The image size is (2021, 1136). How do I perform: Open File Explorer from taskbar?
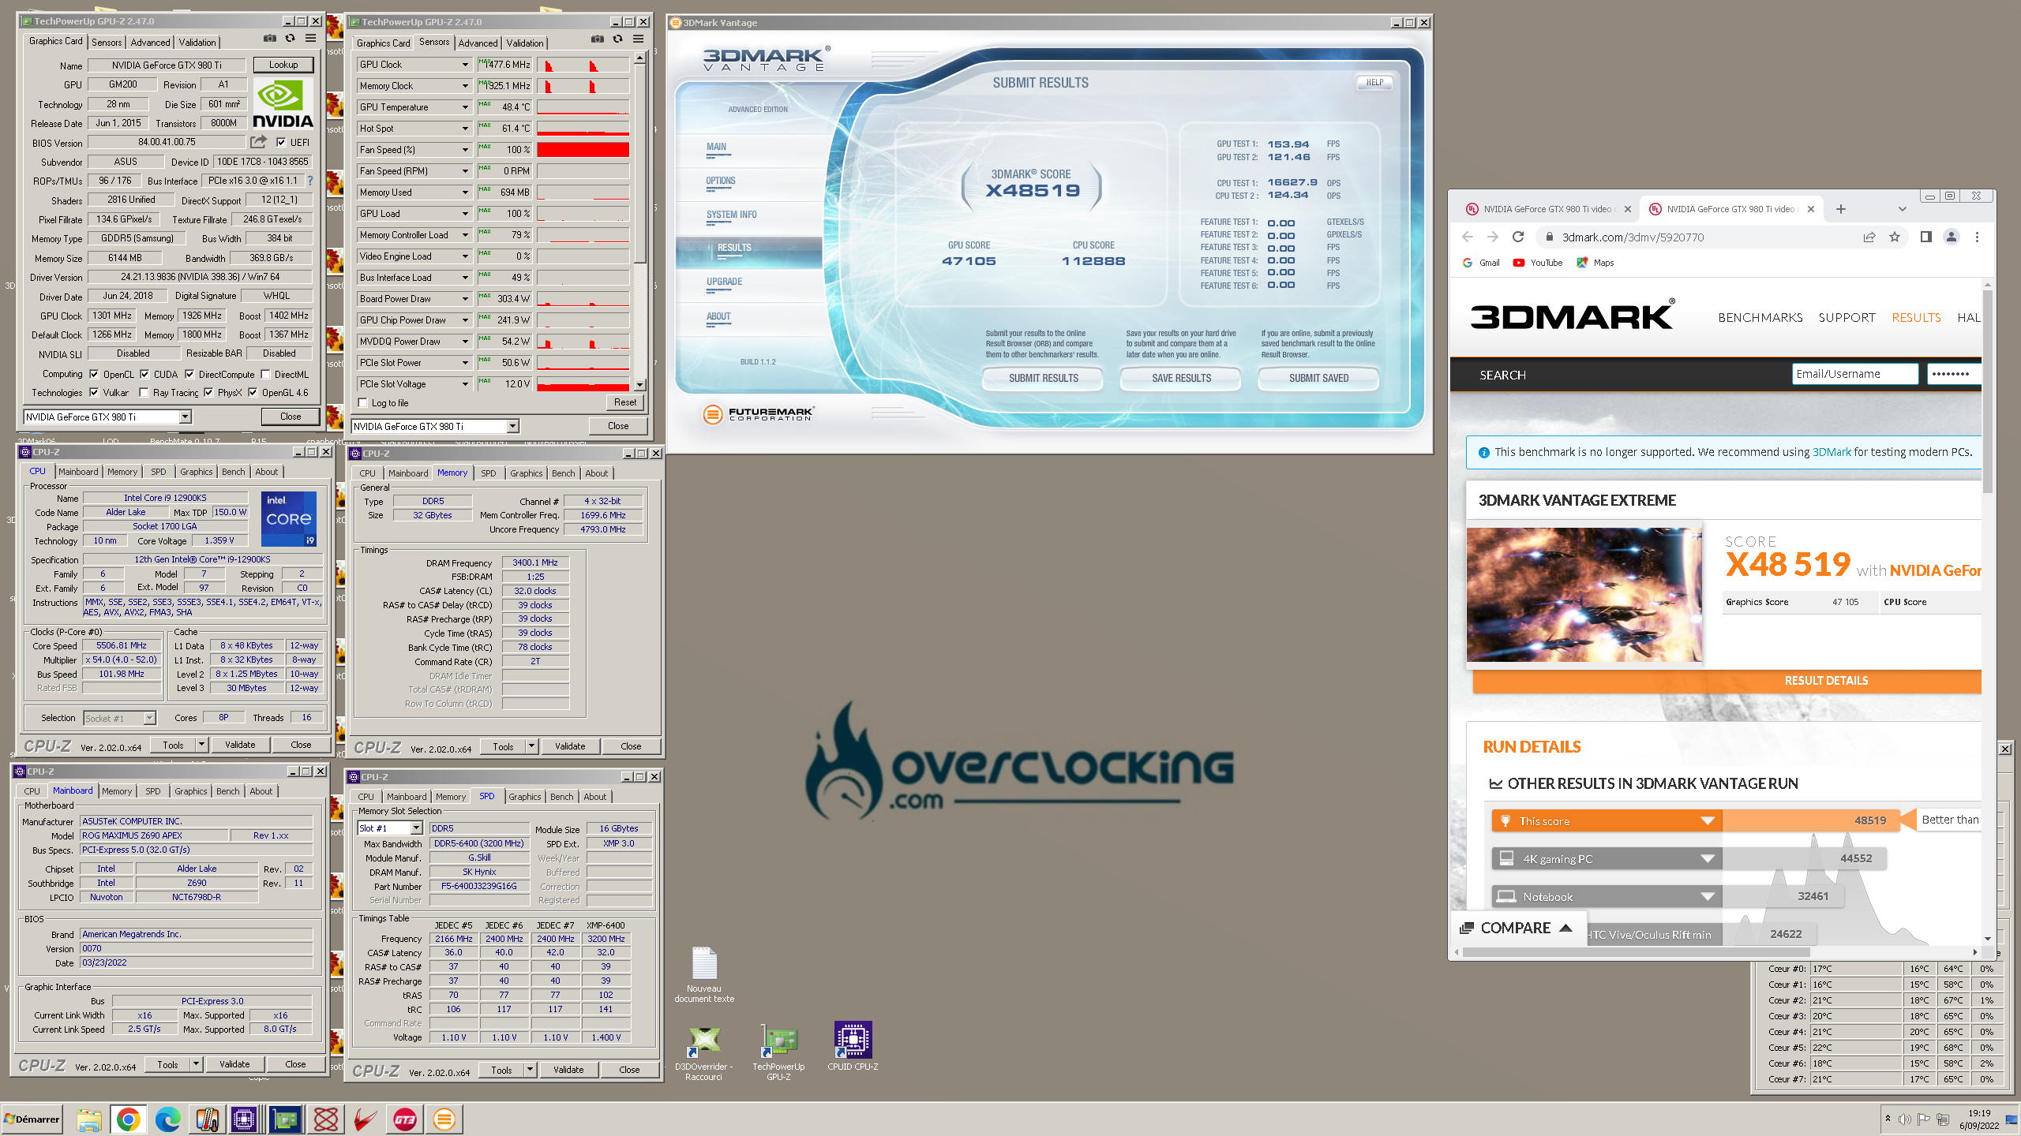89,1119
